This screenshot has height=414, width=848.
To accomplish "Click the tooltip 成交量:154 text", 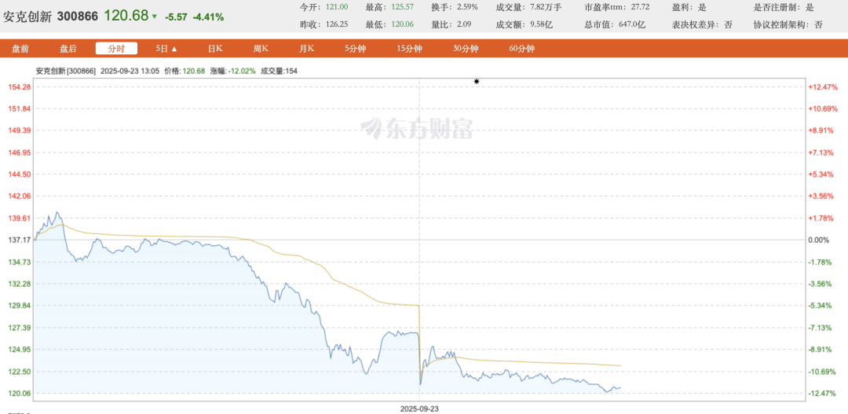I will tap(279, 71).
